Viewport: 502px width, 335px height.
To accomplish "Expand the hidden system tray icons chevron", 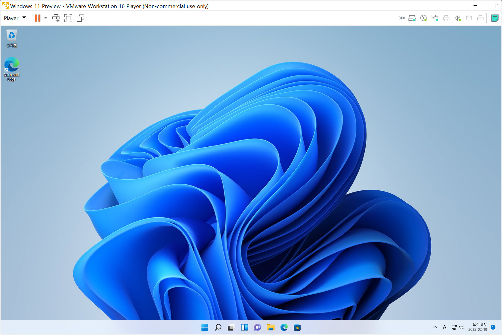I will point(435,327).
